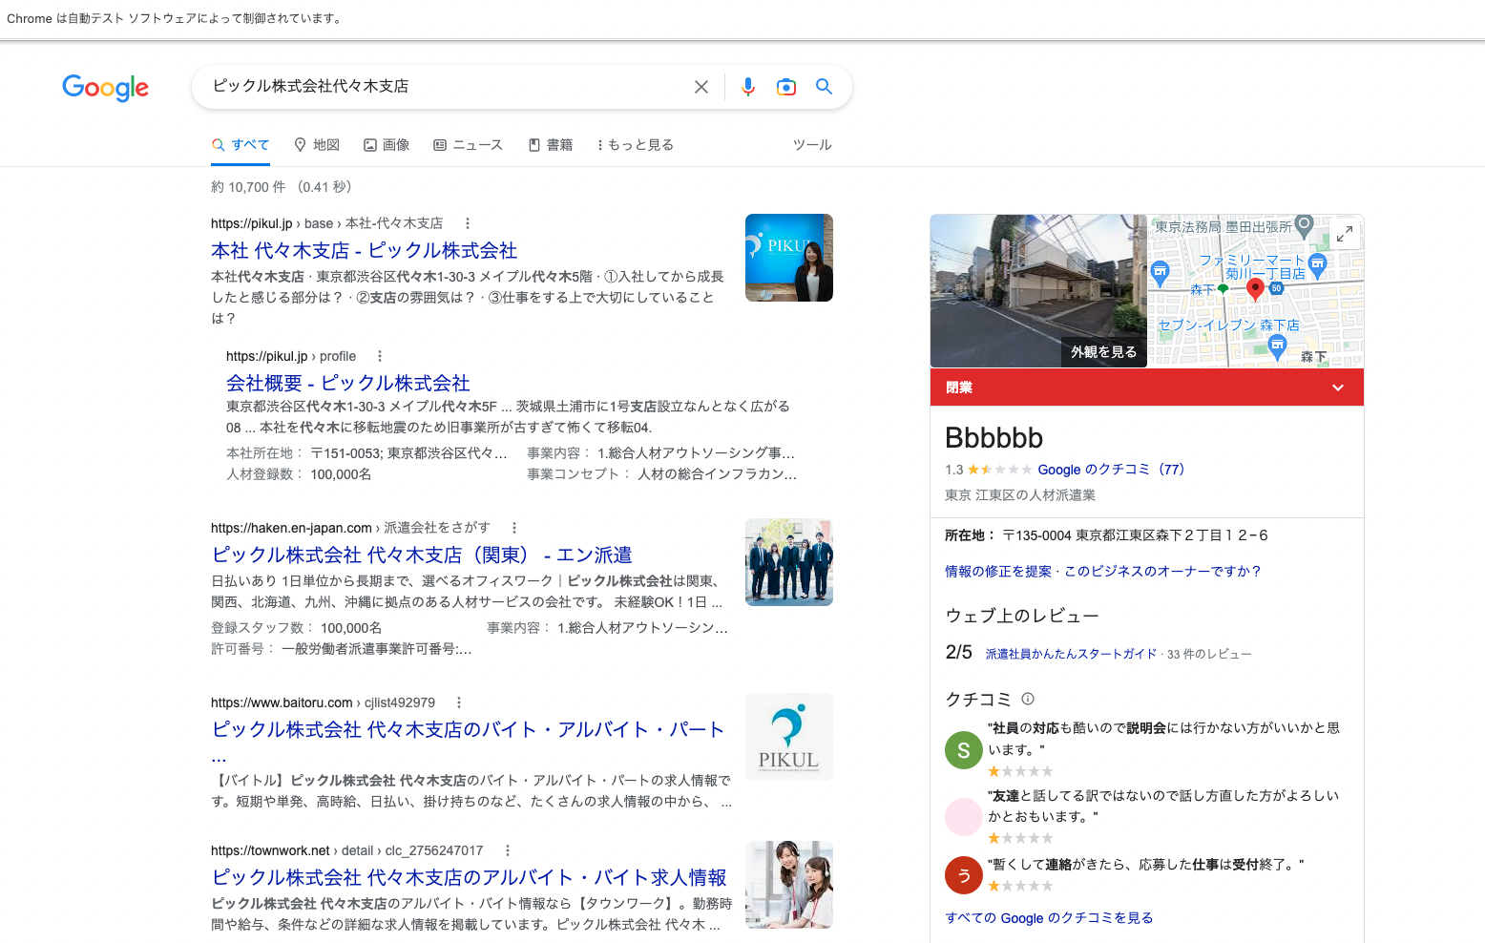The image size is (1485, 943).
Task: Clear the search box with X icon
Action: pos(701,87)
